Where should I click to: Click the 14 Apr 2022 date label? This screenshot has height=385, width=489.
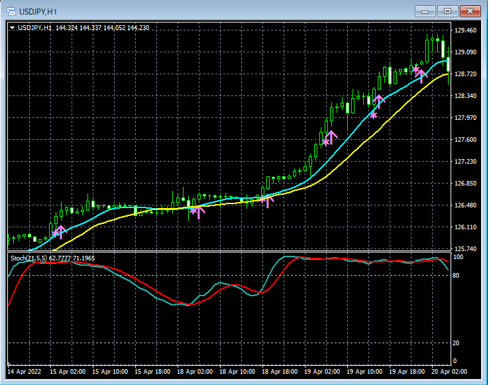(x=24, y=372)
